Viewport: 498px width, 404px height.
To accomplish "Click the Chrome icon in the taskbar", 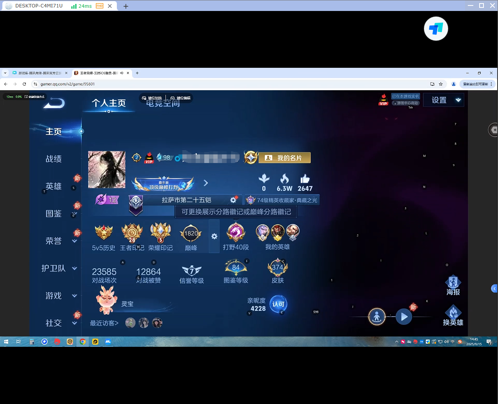I will (82, 342).
